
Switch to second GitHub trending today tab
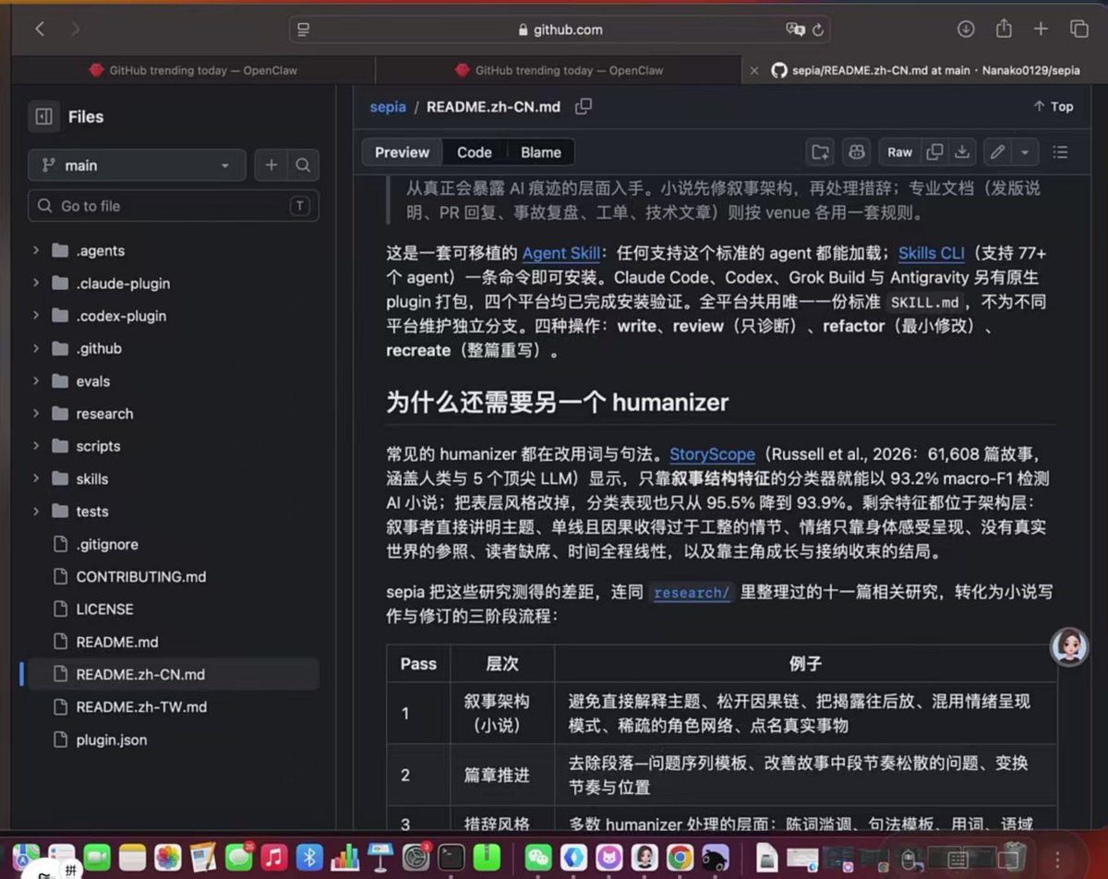(559, 70)
